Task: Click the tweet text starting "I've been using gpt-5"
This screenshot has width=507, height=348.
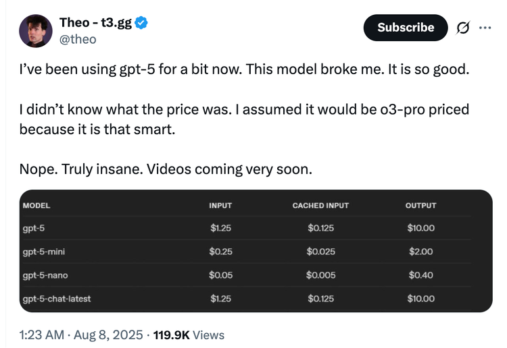Action: [x=243, y=70]
